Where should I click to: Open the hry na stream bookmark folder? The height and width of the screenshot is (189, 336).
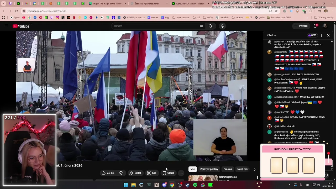(x=181, y=18)
